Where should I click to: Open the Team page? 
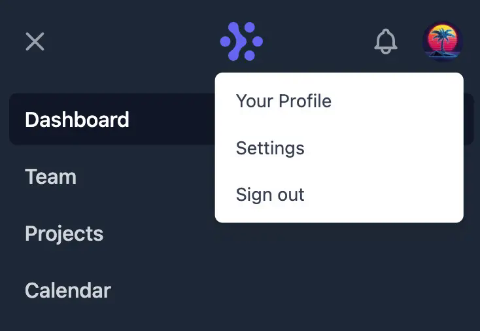click(51, 177)
